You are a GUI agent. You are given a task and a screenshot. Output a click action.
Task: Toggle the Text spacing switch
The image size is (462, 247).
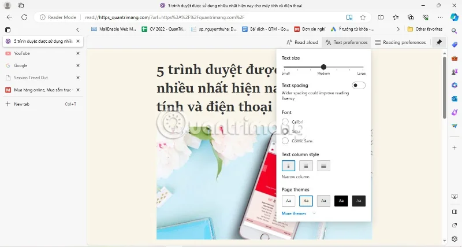(x=359, y=85)
